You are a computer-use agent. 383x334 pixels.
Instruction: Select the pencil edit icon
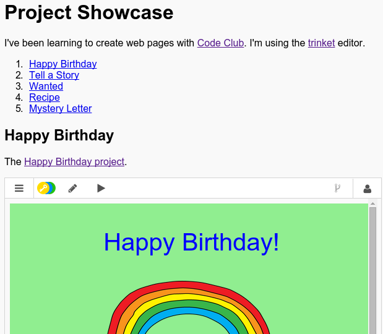tap(72, 188)
